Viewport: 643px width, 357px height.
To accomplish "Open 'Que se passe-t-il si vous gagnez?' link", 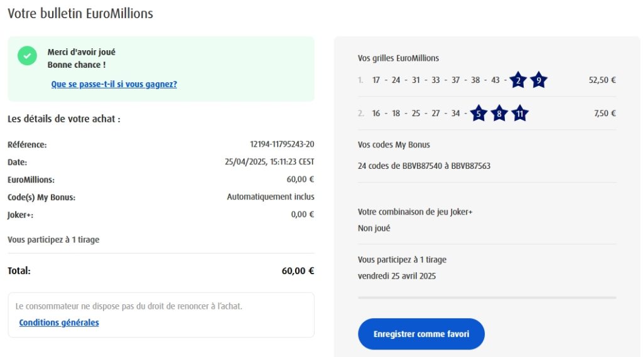I will (114, 84).
